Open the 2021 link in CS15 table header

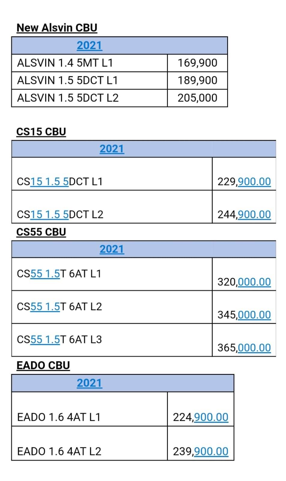pyautogui.click(x=112, y=149)
